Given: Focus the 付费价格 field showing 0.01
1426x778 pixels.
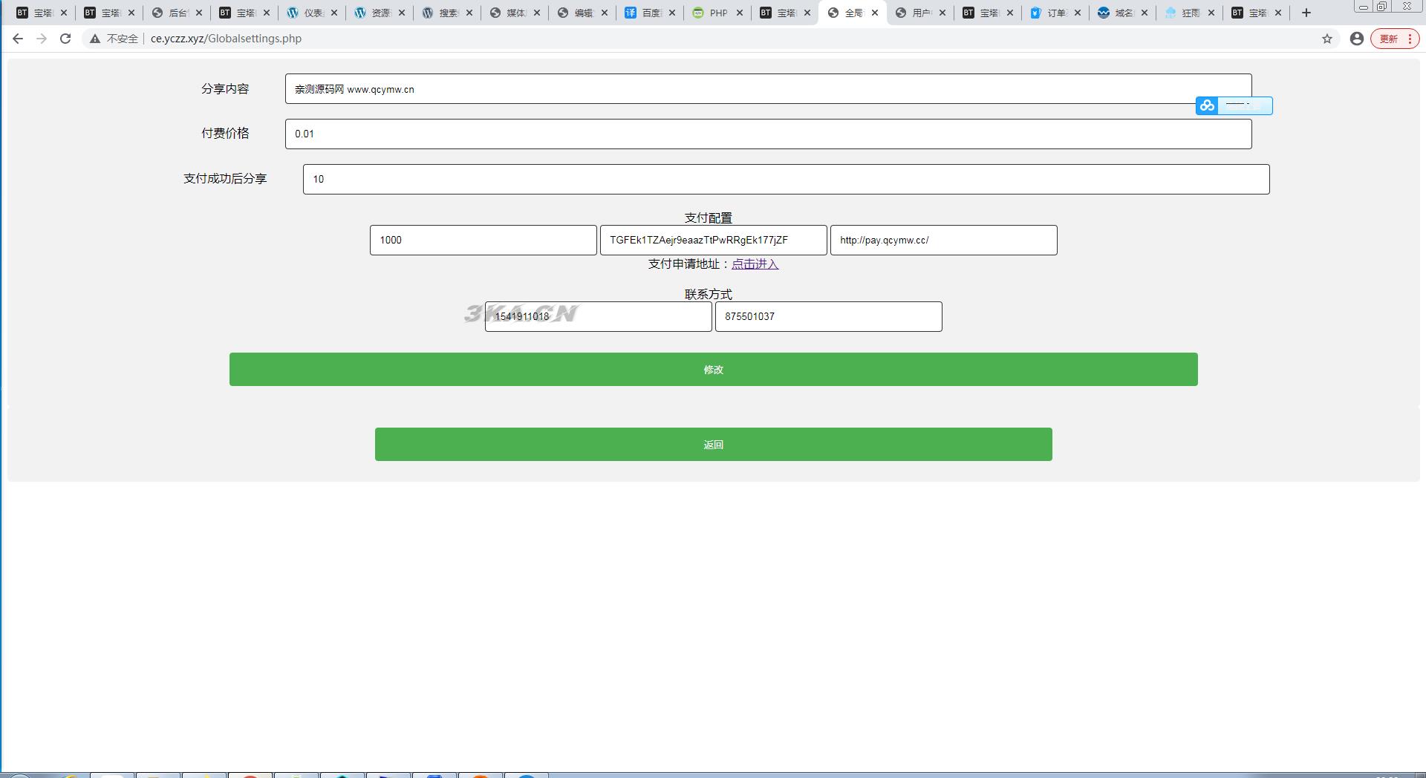Looking at the screenshot, I should 768,134.
